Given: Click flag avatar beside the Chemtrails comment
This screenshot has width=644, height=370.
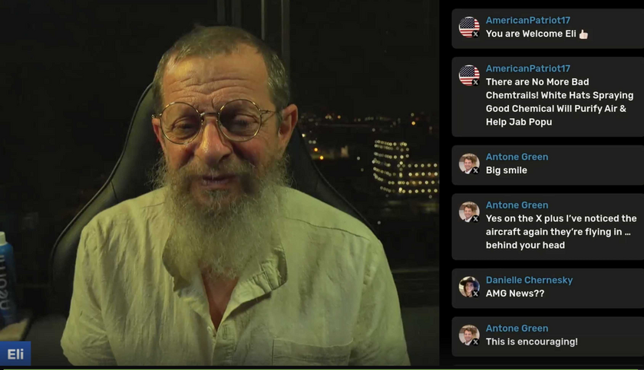Looking at the screenshot, I should [469, 75].
